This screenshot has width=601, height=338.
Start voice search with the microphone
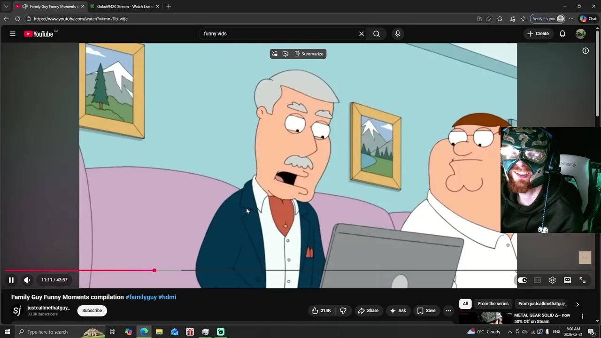[398, 34]
